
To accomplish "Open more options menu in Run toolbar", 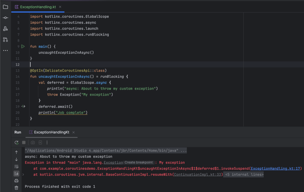I will pos(47,142).
